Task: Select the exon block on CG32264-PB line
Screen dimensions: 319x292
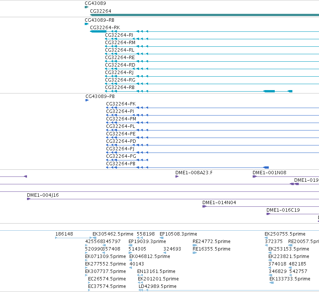Action: point(266,167)
